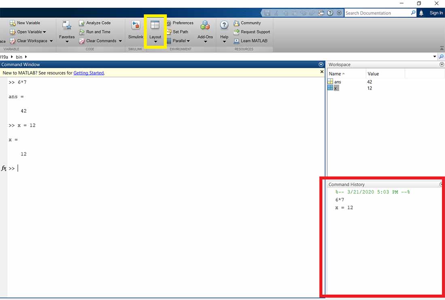Click the 3/21/2020 5:03 PM history timestamp
This screenshot has width=445, height=300.
372,192
